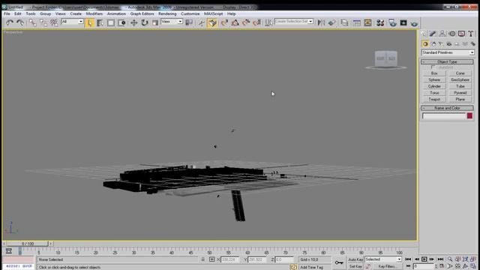The image size is (480, 270).
Task: Open the Graph Editors menu
Action: point(142,13)
